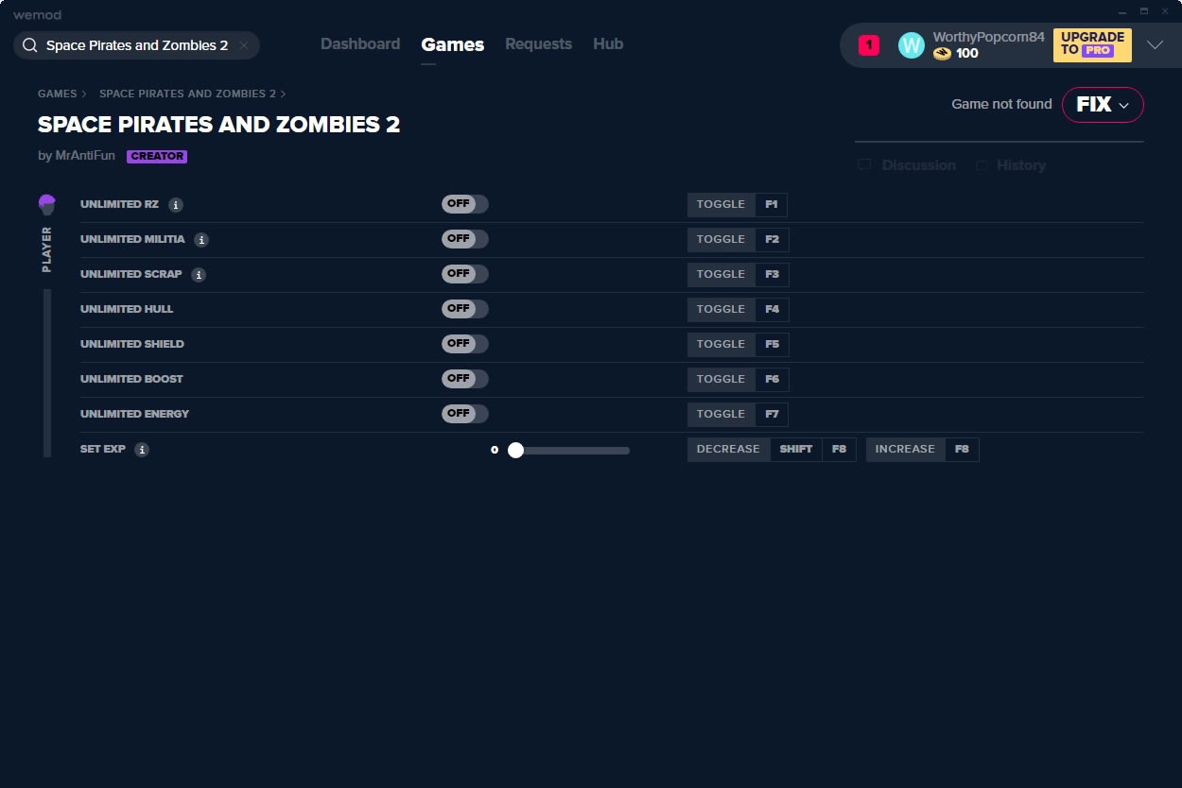The image size is (1182, 788).
Task: Toggle Unlimited RZ cheat on
Action: click(464, 204)
